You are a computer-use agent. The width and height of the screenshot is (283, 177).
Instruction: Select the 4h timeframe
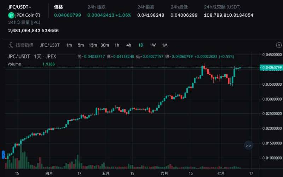129,45
